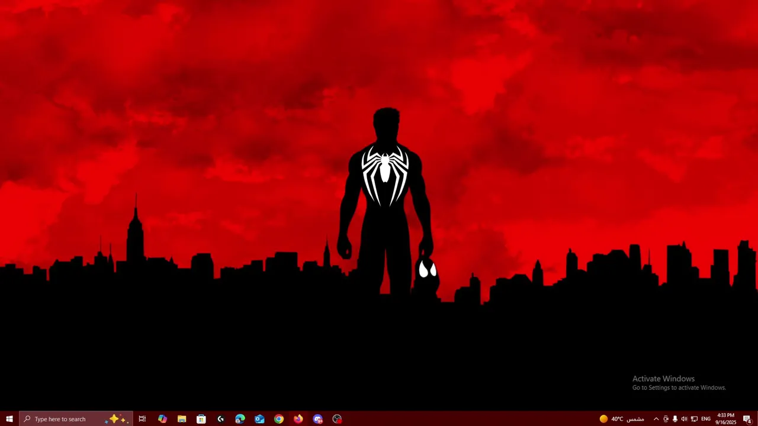758x426 pixels.
Task: Click the microphone tray icon
Action: pos(675,419)
